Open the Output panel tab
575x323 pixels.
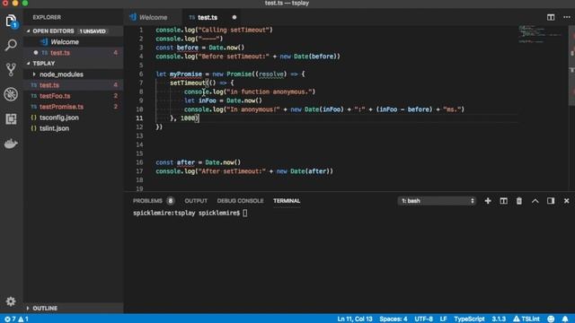[196, 201]
